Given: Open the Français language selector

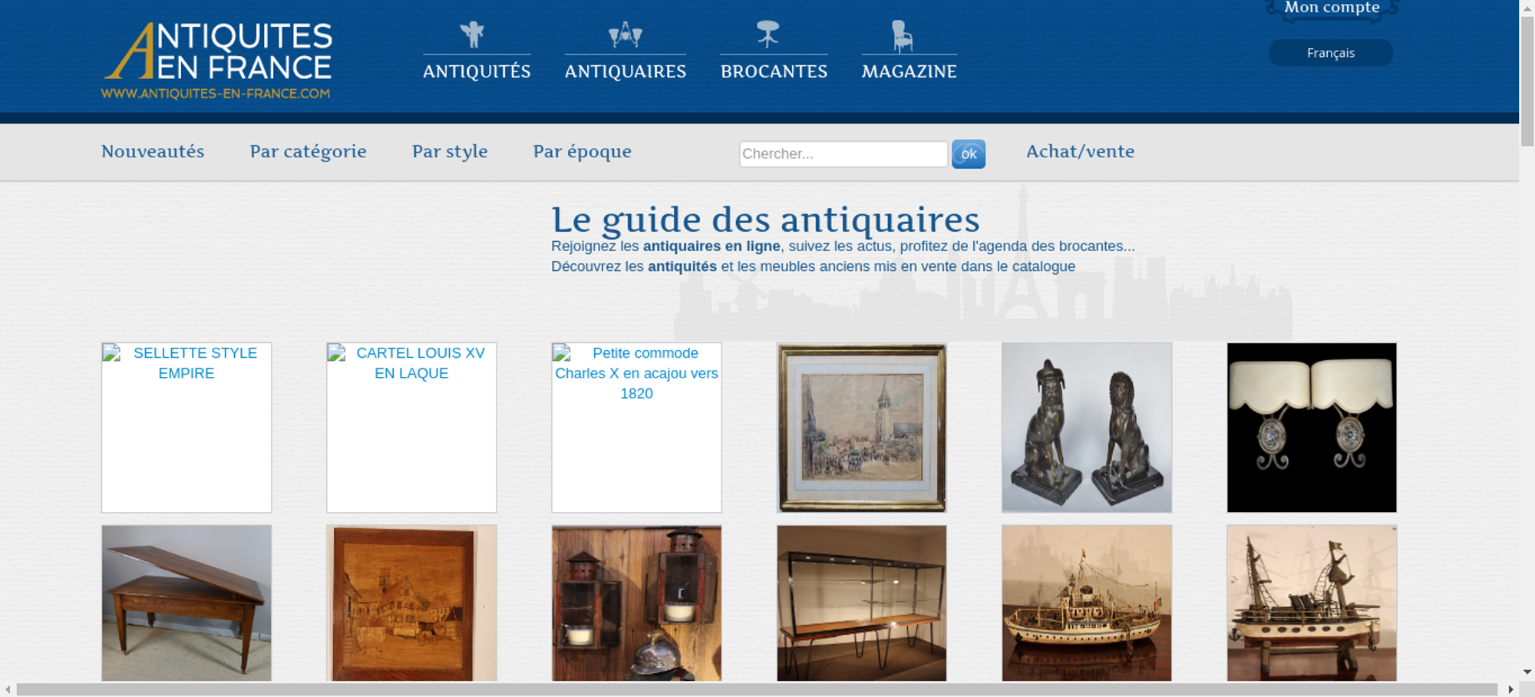Looking at the screenshot, I should tap(1330, 53).
